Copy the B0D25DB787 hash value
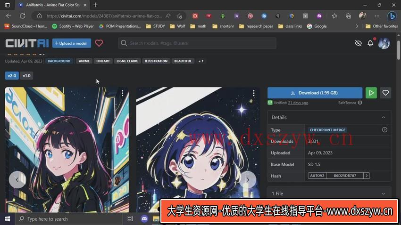 tap(345, 176)
